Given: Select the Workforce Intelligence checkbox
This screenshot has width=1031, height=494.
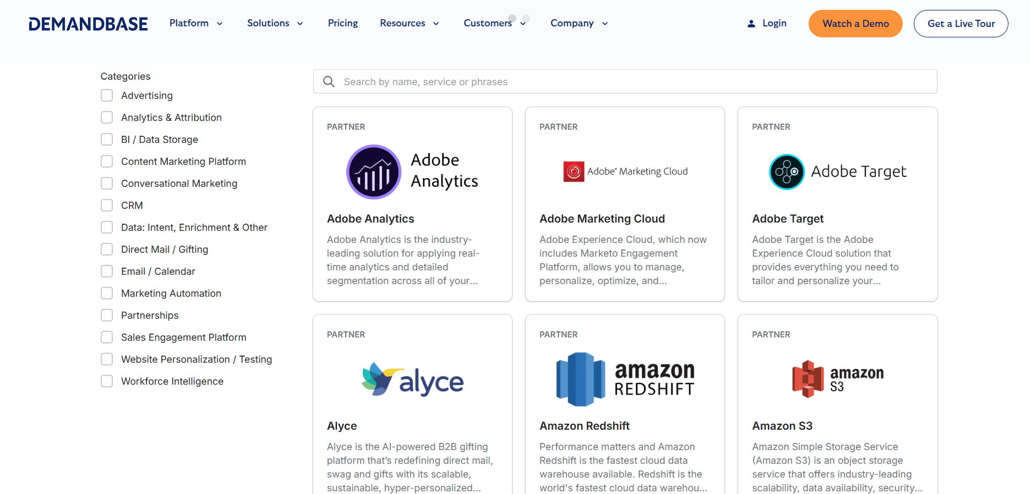Looking at the screenshot, I should (x=107, y=381).
